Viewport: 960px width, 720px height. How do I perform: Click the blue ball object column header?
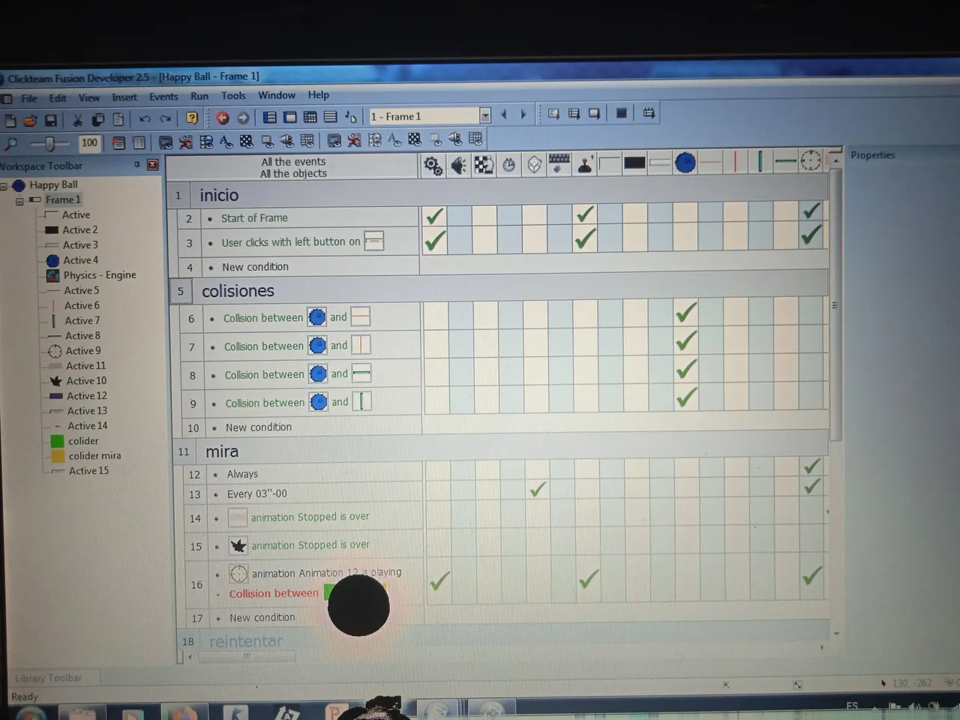(685, 162)
